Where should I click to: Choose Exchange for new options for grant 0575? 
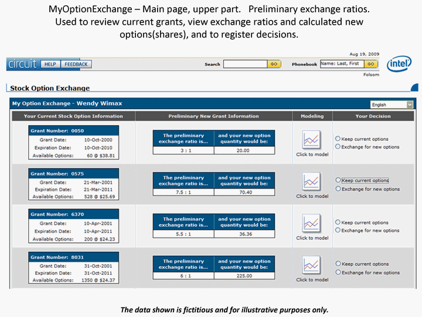338,189
